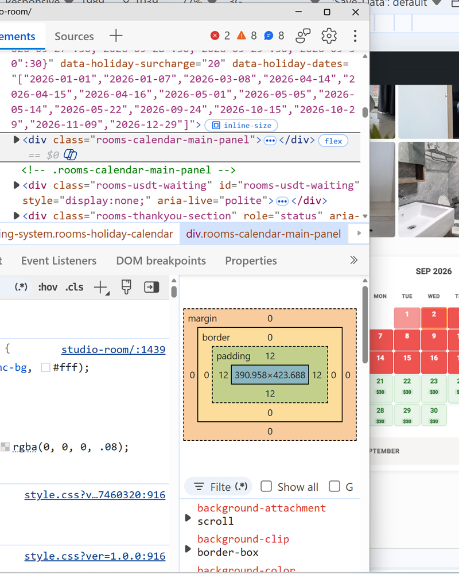Click the orange warning count icon
The height and width of the screenshot is (574, 459).
[x=241, y=36]
